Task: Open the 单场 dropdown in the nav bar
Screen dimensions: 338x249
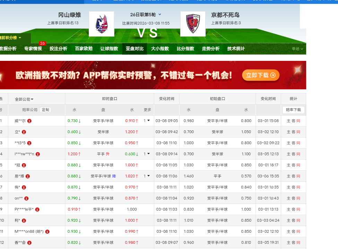Action: point(297,49)
